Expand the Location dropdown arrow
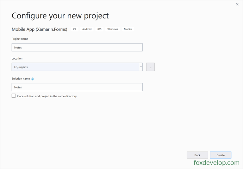Viewport: 243px width, 169px height. click(141, 67)
